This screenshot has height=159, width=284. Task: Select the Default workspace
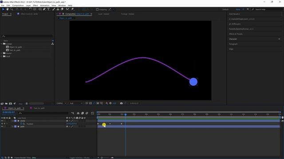click(225, 9)
